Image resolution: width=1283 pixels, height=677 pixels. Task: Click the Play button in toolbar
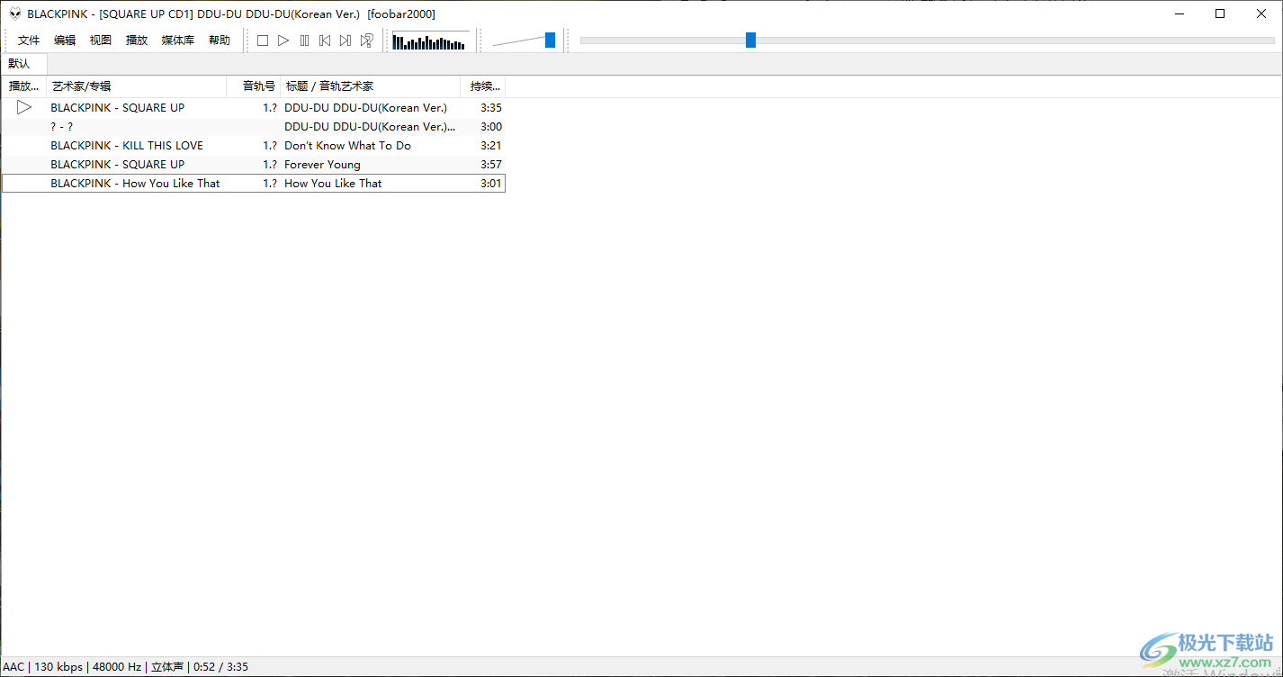coord(283,41)
